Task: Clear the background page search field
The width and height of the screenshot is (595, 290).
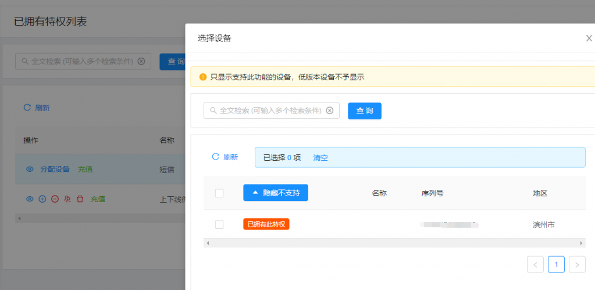Action: click(141, 61)
